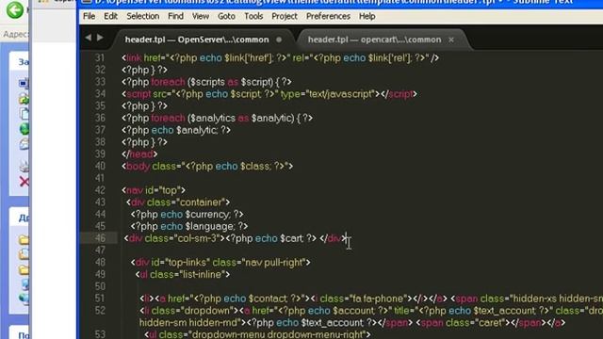Image resolution: width=603 pixels, height=339 pixels.
Task: Open the Goto menu
Action: pyautogui.click(x=226, y=16)
